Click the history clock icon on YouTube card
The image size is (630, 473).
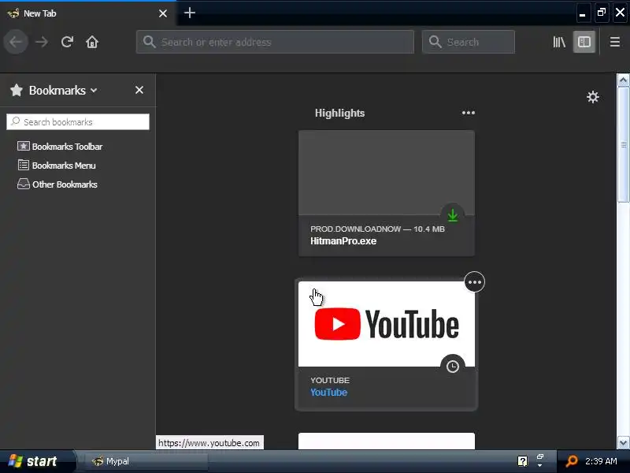452,367
